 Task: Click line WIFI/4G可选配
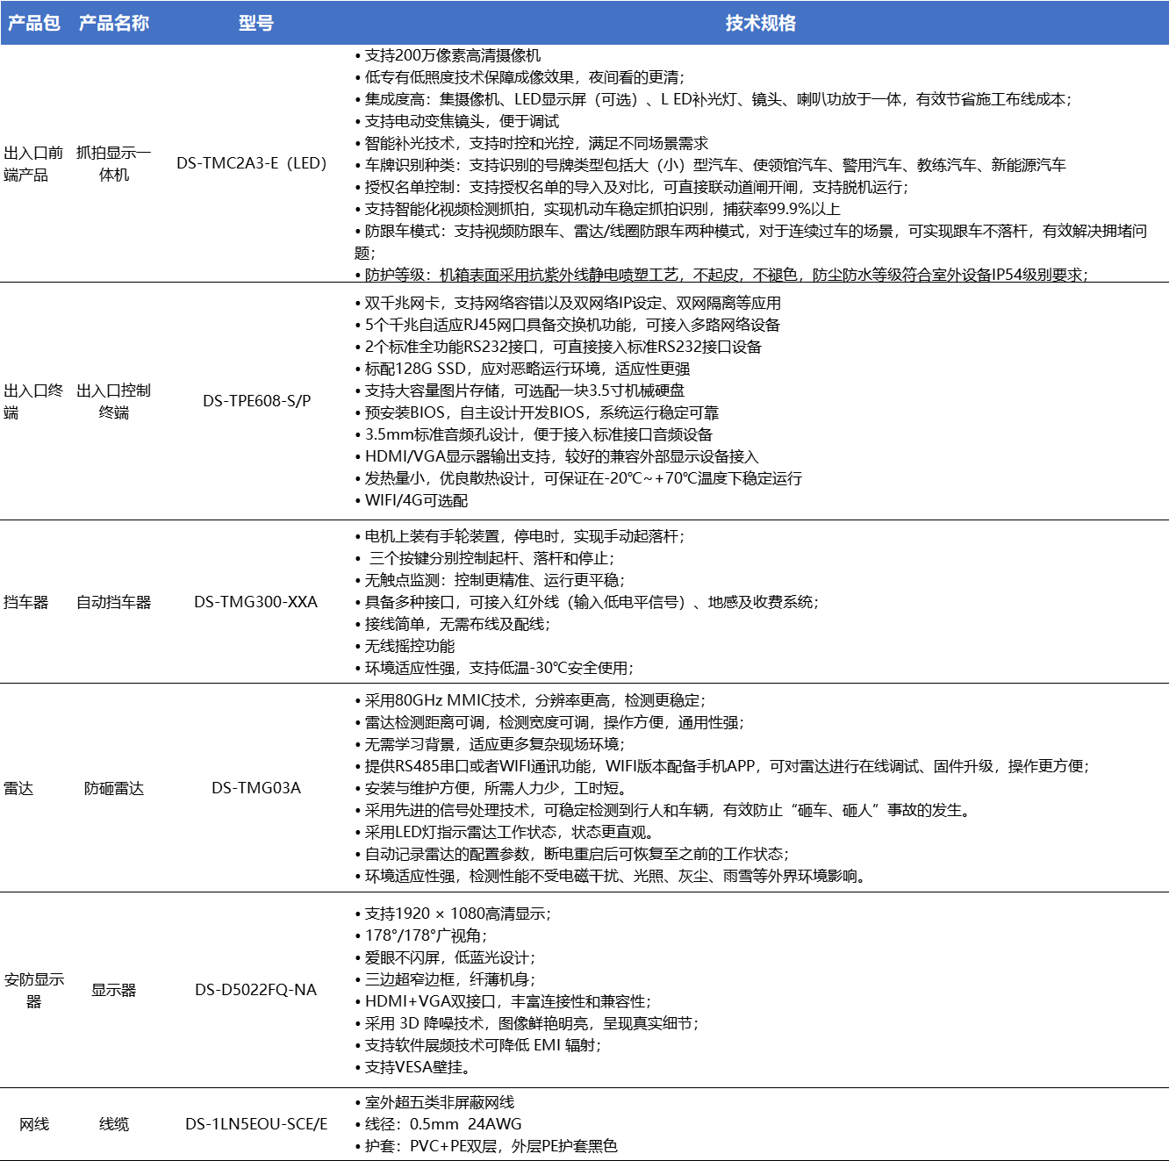click(411, 500)
